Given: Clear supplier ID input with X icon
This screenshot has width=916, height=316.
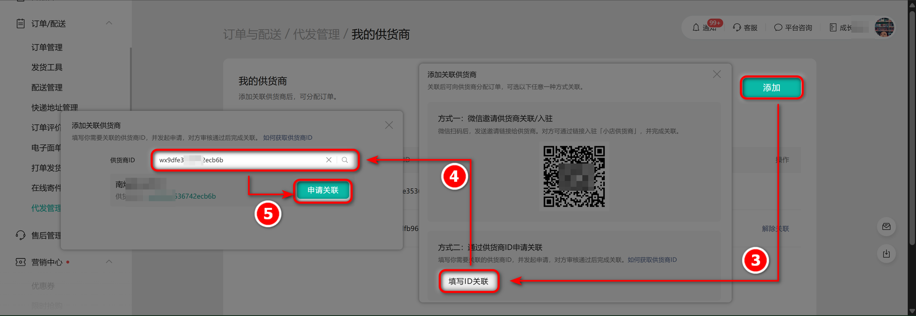Looking at the screenshot, I should click(329, 160).
